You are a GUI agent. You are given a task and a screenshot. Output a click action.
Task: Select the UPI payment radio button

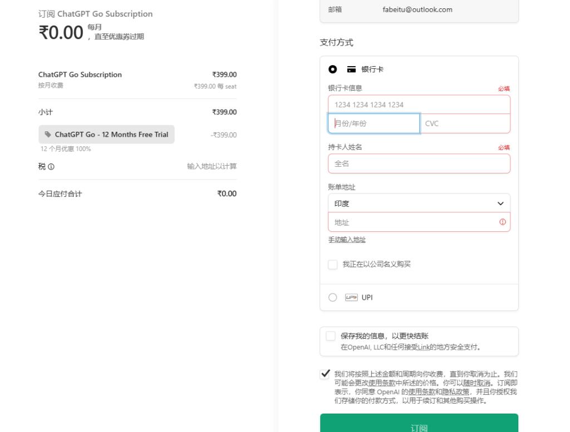pos(332,297)
